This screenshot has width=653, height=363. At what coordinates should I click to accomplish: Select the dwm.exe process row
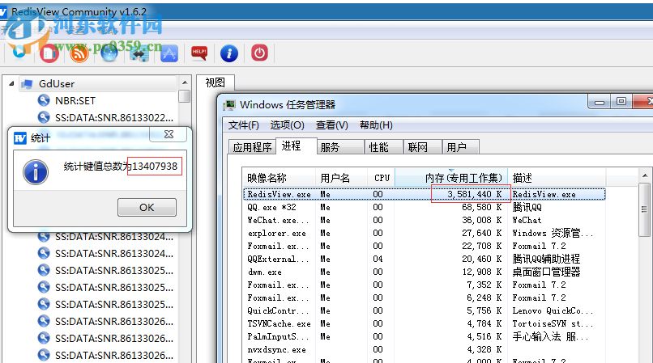(424, 272)
